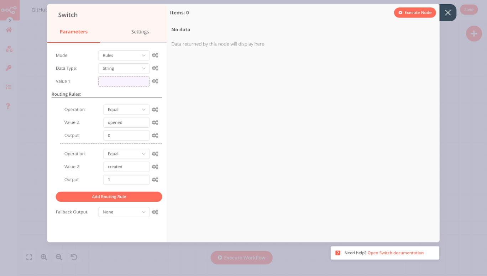This screenshot has width=487, height=276.
Task: Select the Parameters tab
Action: [73, 32]
